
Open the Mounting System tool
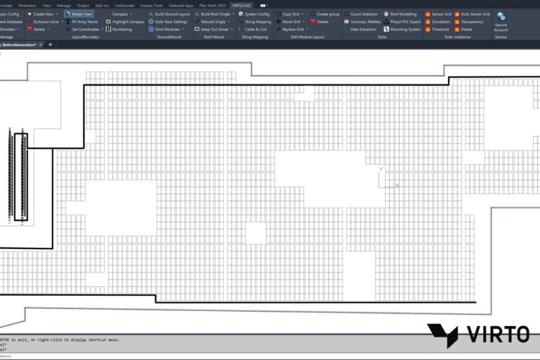[402, 30]
